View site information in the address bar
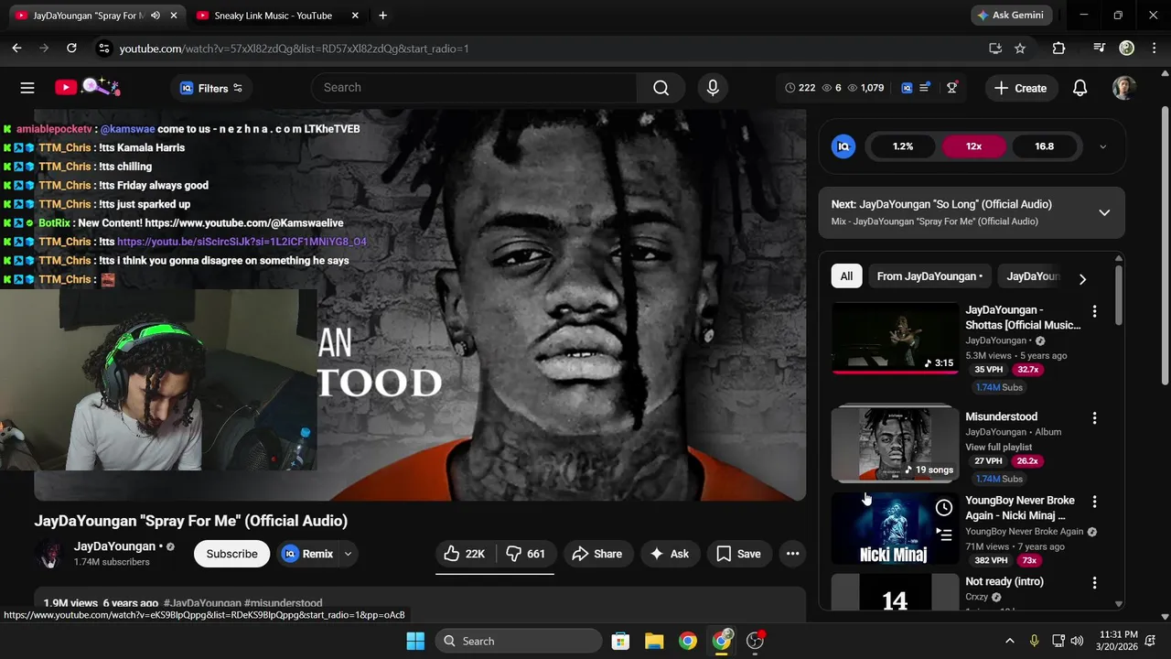The width and height of the screenshot is (1171, 659). point(103,49)
